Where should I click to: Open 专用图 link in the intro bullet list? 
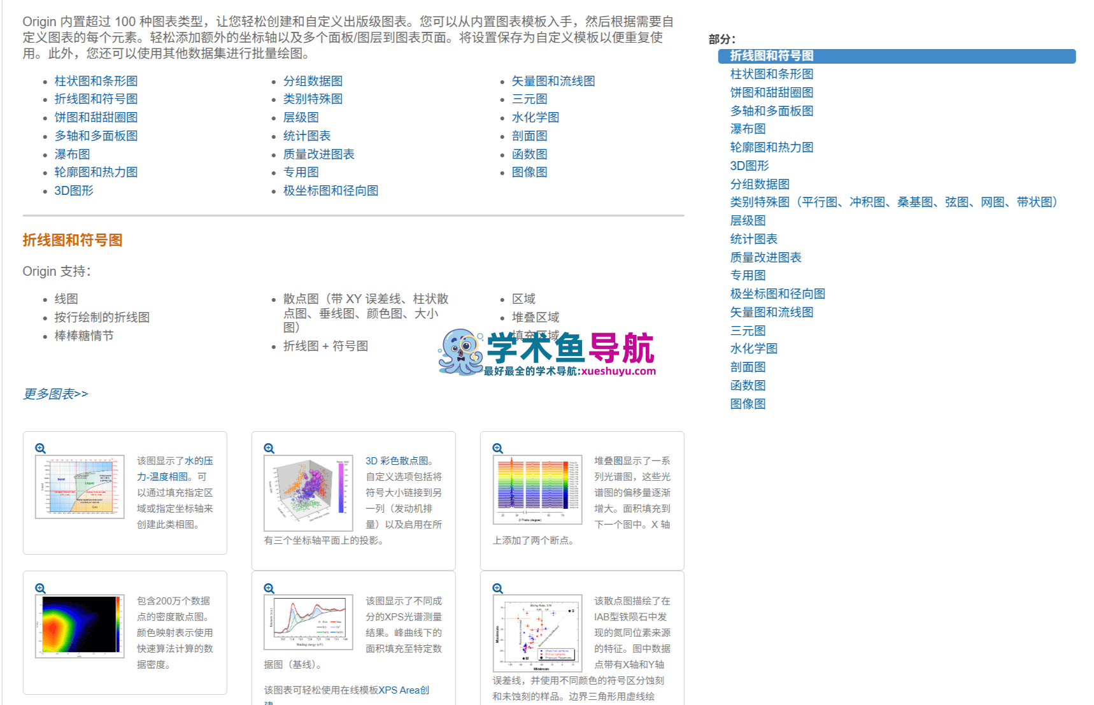pos(301,173)
